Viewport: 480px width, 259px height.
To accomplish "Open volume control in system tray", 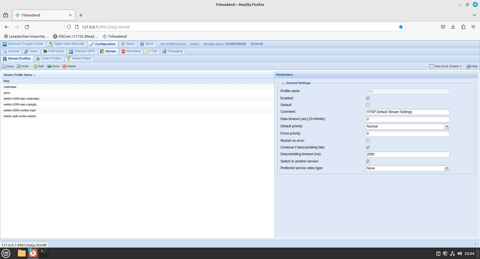I will click(x=460, y=254).
